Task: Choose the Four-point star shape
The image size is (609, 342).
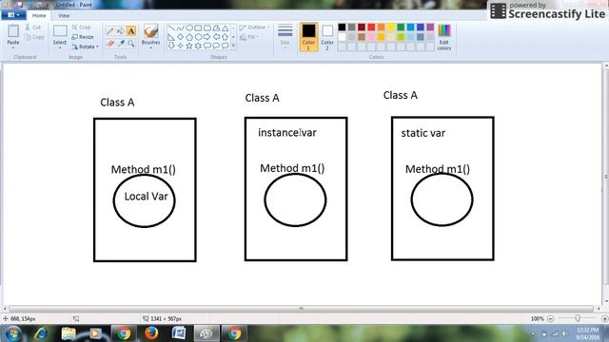Action: [180, 46]
